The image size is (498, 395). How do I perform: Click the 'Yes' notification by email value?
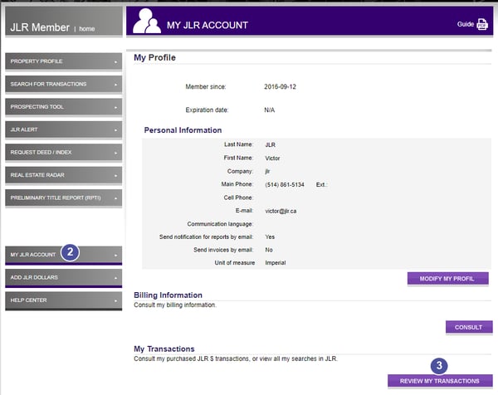click(270, 237)
